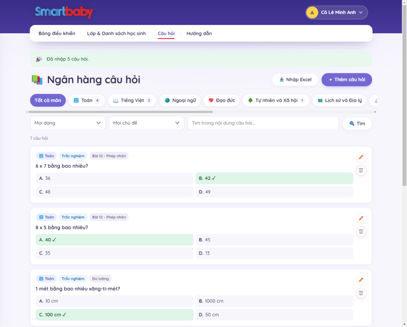Viewport: 407px width, 327px height.
Task: Delete the '6 x 7 bằng bao nhiêu?' question
Action: [361, 170]
